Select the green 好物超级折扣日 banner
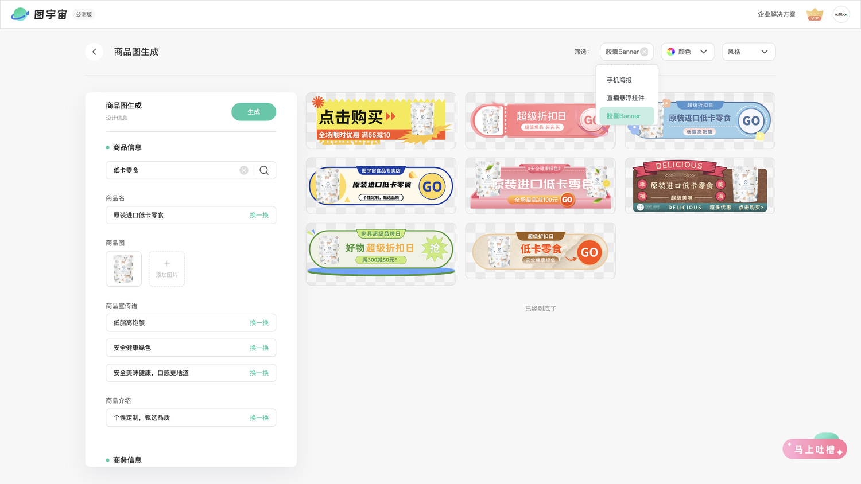This screenshot has height=484, width=861. 381,253
